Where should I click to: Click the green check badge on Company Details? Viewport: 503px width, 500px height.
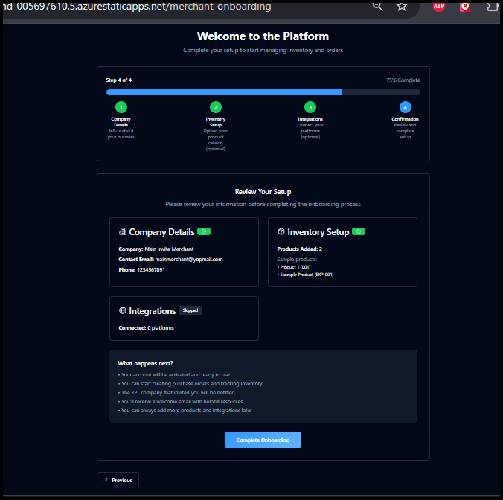click(204, 231)
